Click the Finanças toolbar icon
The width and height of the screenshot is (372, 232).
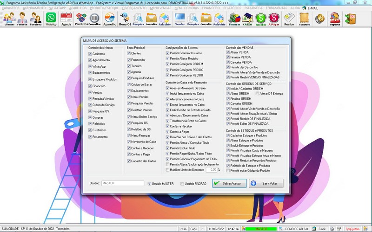click(x=235, y=19)
